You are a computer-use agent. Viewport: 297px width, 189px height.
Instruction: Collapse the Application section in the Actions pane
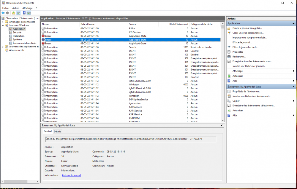tap(293, 23)
